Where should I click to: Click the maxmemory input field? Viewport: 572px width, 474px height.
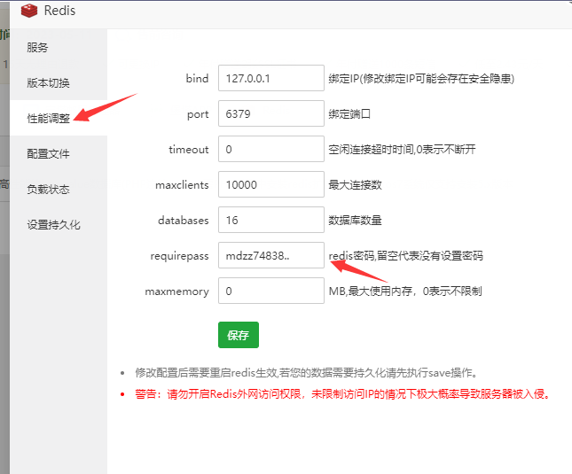point(271,291)
